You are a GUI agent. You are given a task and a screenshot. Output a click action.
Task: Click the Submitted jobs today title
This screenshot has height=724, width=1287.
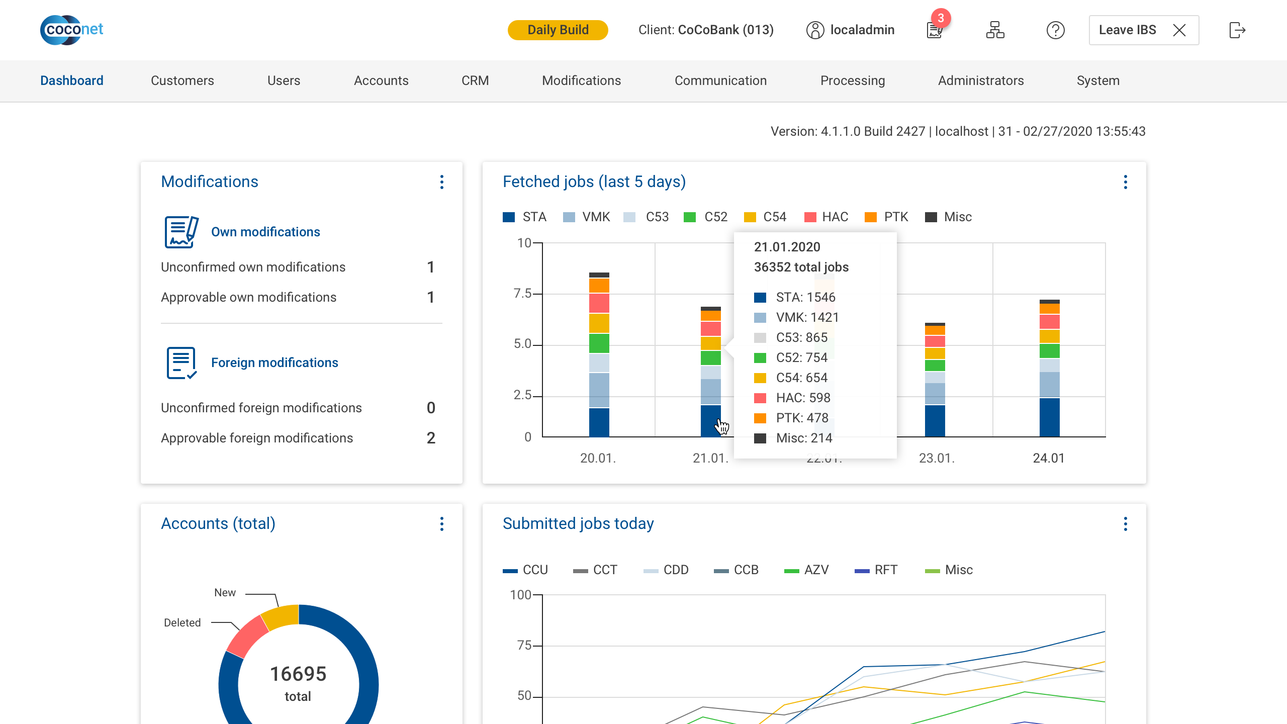pos(578,523)
